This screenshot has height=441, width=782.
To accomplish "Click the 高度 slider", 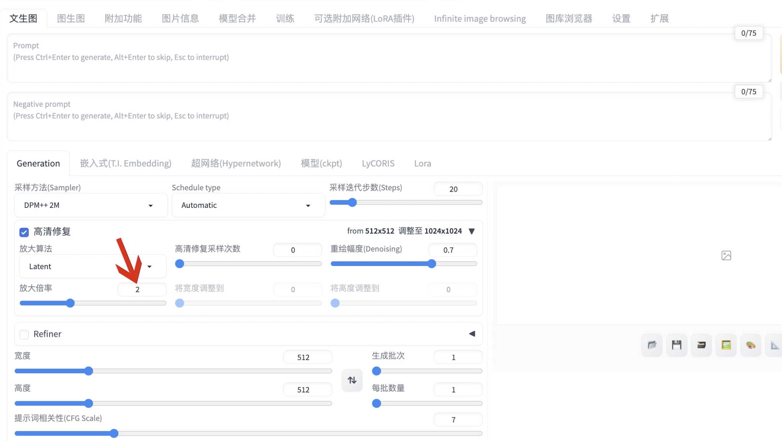I will [173, 403].
